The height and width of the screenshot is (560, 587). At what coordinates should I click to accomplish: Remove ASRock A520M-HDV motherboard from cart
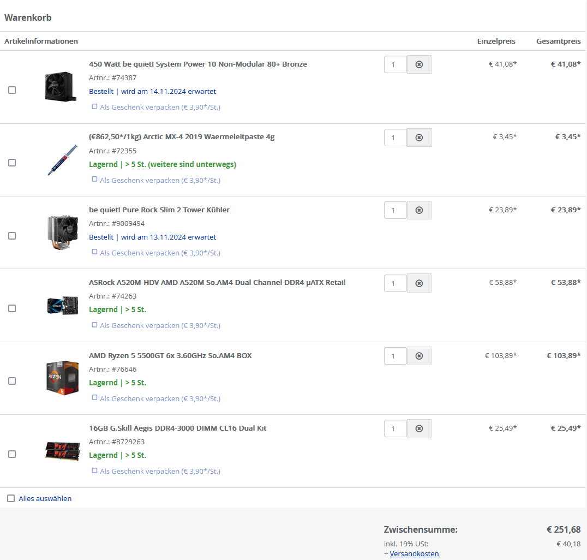419,283
